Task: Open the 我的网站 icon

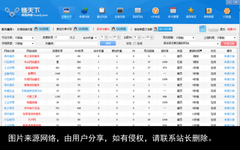Action: click(137, 13)
